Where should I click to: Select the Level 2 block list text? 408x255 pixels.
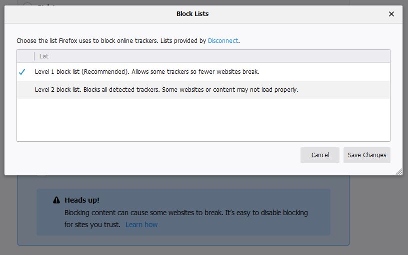point(166,90)
